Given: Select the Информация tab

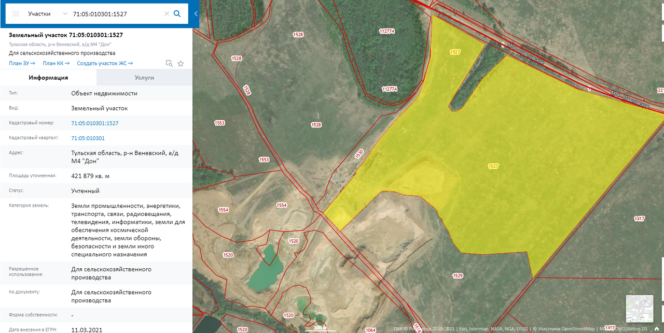Looking at the screenshot, I should click(48, 78).
